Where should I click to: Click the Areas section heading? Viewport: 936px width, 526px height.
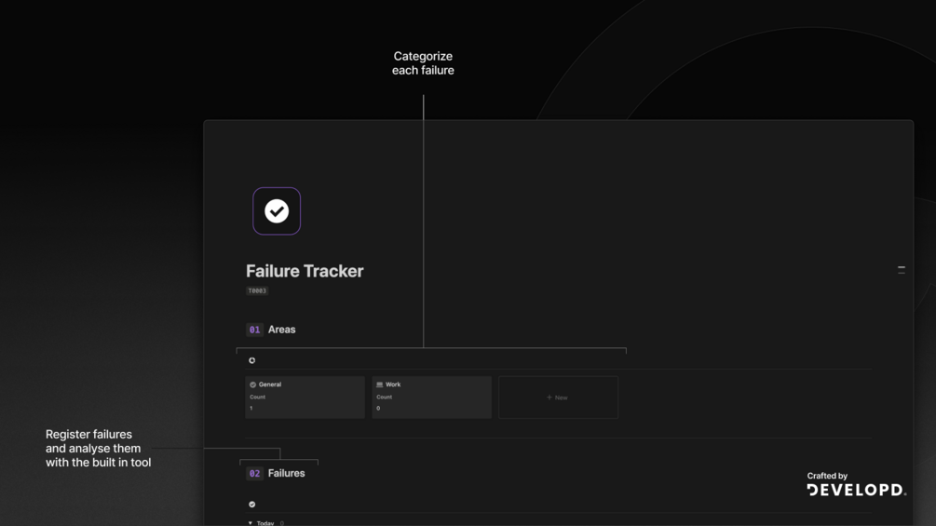coord(282,330)
